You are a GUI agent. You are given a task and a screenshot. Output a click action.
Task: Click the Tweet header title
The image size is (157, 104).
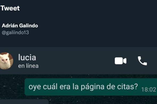(10, 8)
